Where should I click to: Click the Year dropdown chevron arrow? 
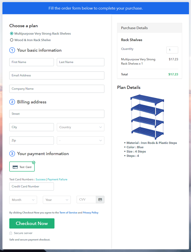pos(67,200)
